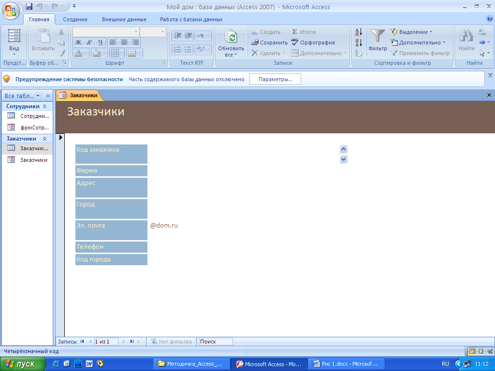Viewport: 495px width, 371px height.
Task: Collapse the Заказчики group
Action: point(45,139)
